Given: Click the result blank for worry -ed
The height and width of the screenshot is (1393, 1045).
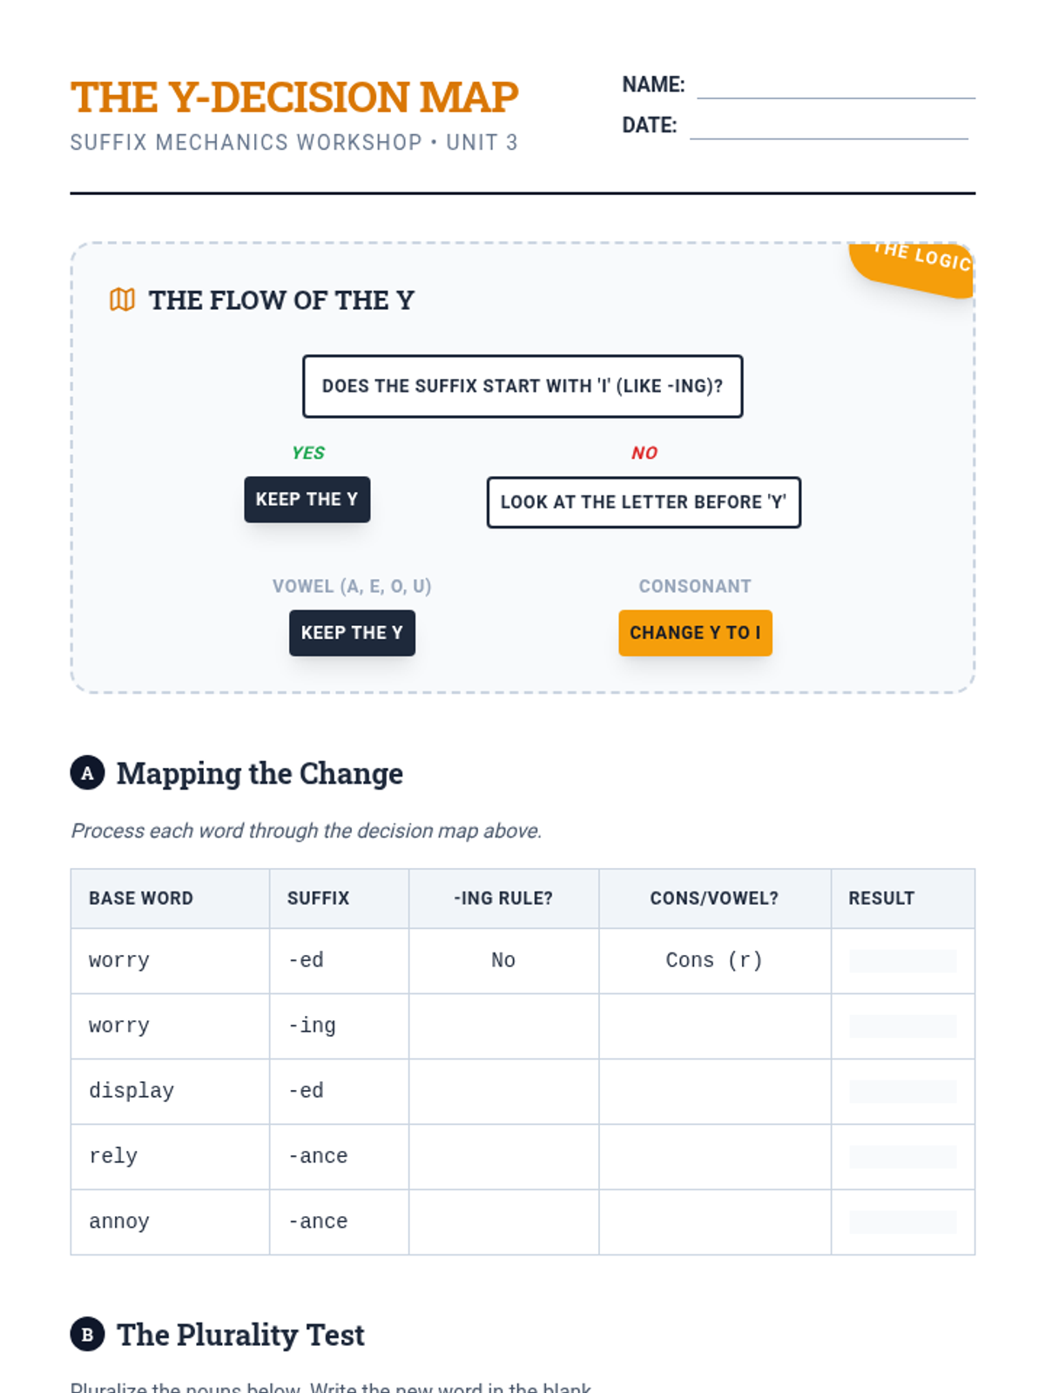Looking at the screenshot, I should (902, 961).
